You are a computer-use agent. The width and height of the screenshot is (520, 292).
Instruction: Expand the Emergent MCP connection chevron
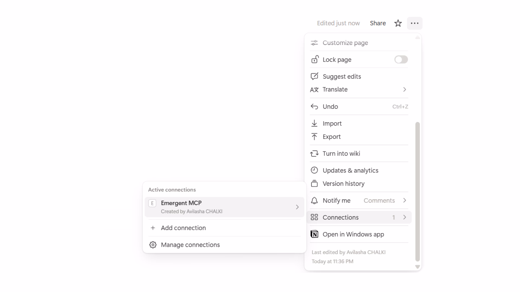tap(297, 207)
